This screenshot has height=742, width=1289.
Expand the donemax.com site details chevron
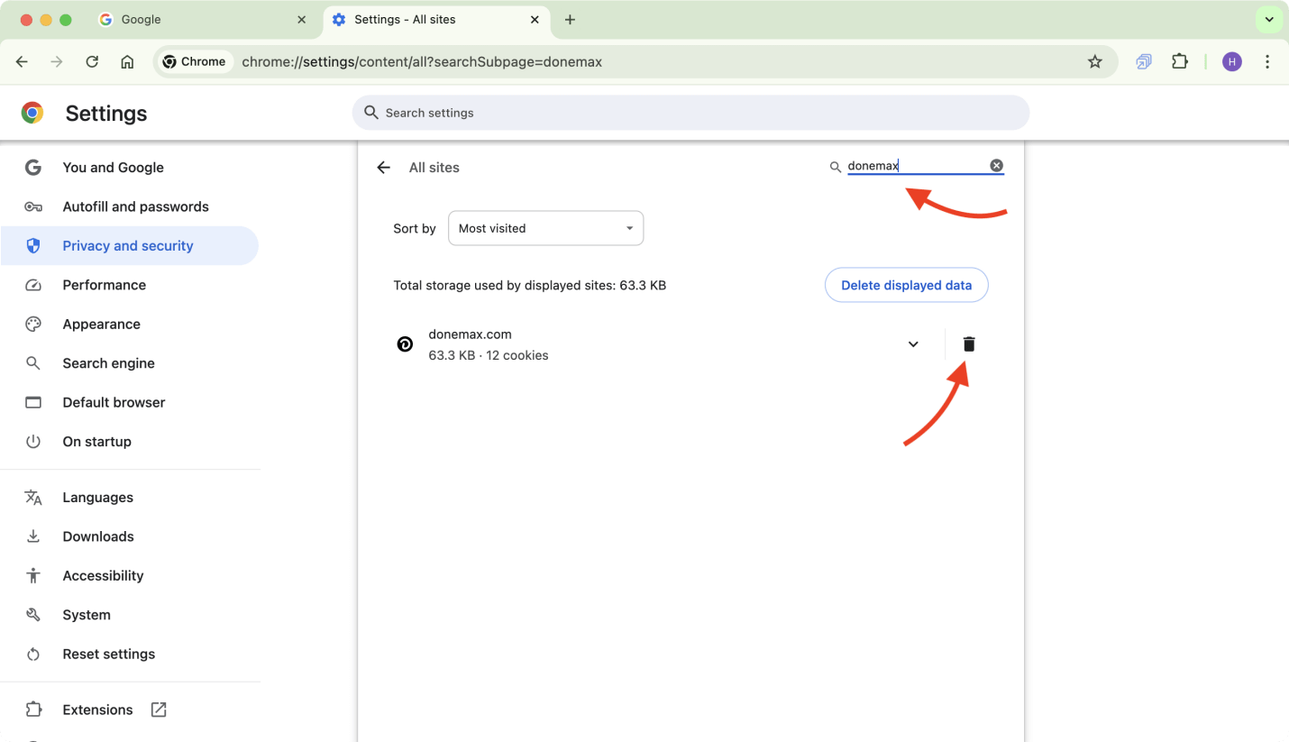click(913, 344)
